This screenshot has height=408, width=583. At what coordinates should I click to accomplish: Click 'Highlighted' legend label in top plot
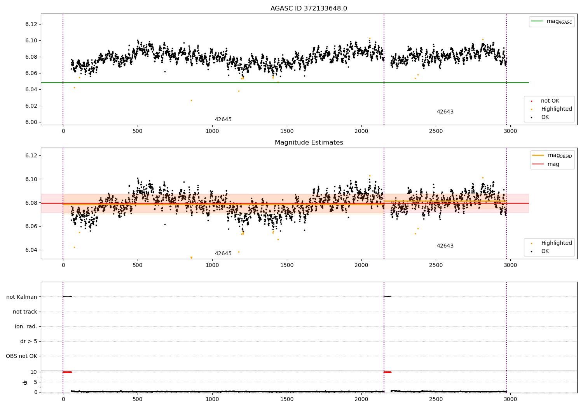[557, 109]
